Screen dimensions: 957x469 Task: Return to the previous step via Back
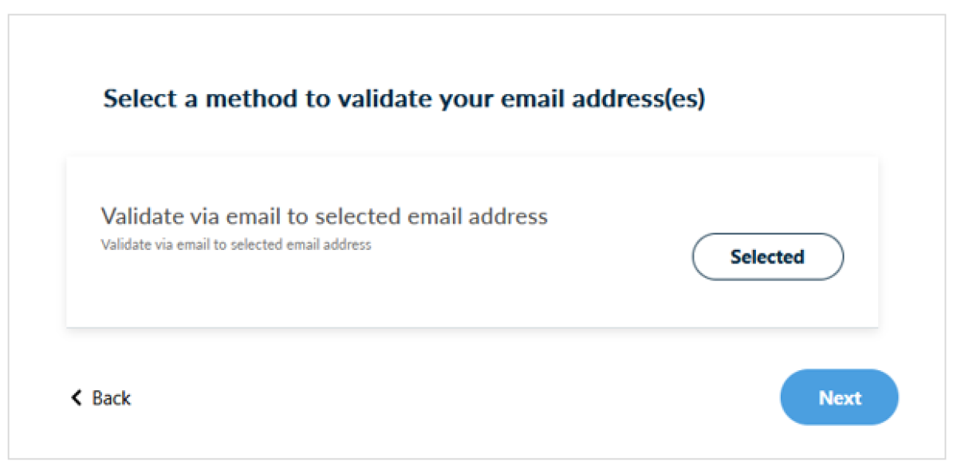click(x=111, y=398)
